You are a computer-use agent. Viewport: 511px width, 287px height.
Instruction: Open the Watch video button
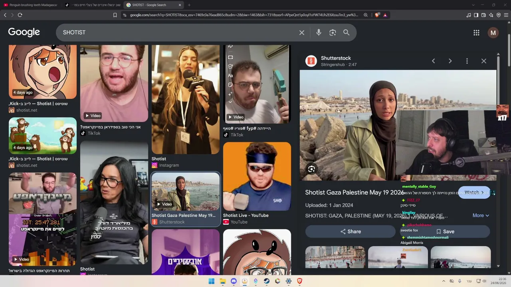474,193
